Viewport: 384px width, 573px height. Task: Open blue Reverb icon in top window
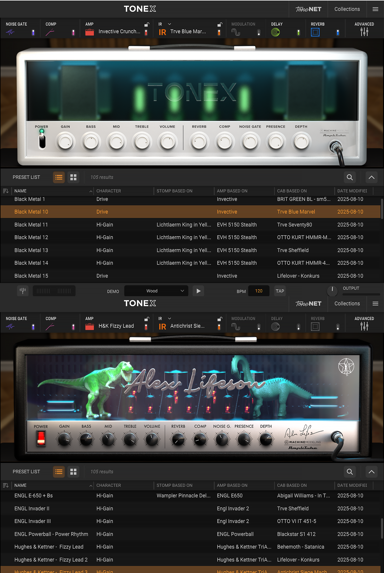(315, 32)
